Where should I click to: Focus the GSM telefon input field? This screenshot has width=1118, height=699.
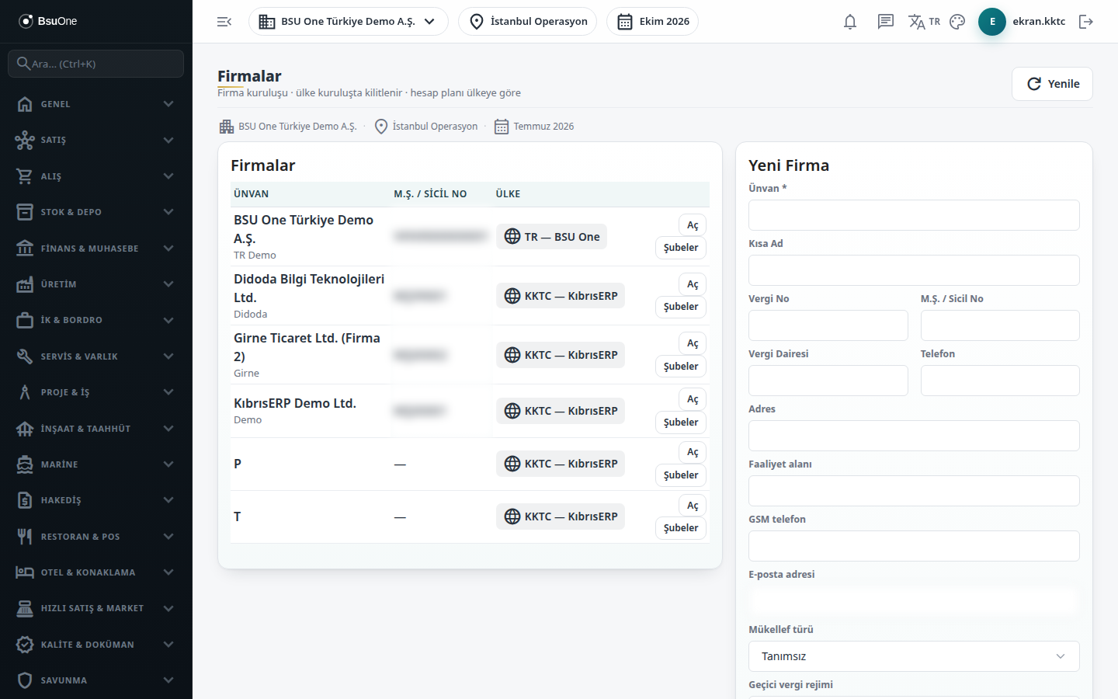point(914,546)
